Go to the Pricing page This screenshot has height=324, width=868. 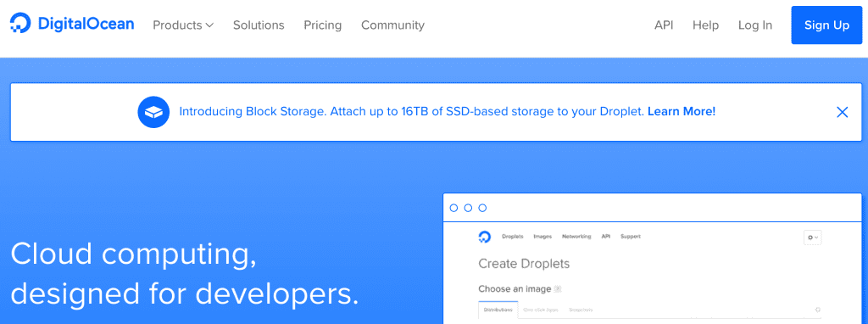pyautogui.click(x=323, y=25)
